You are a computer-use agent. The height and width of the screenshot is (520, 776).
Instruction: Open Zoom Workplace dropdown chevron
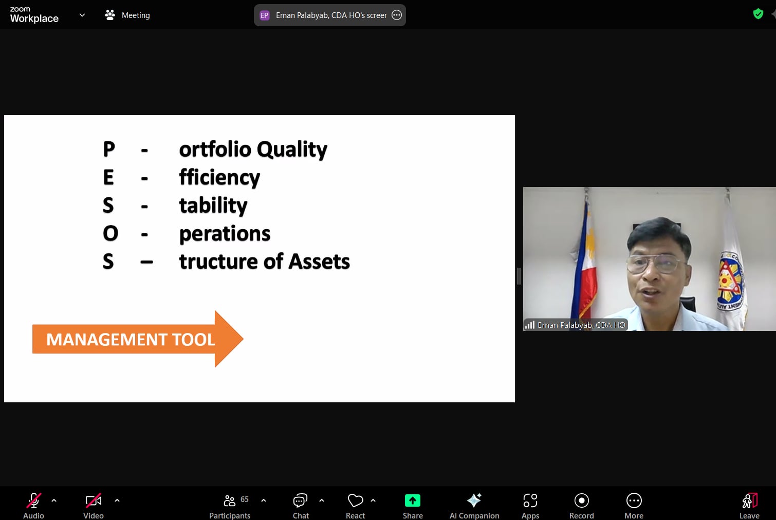click(x=82, y=15)
